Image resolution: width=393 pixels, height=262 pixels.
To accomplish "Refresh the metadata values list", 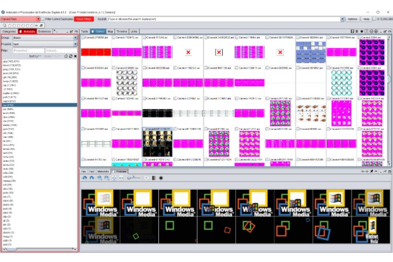I will coord(71,56).
